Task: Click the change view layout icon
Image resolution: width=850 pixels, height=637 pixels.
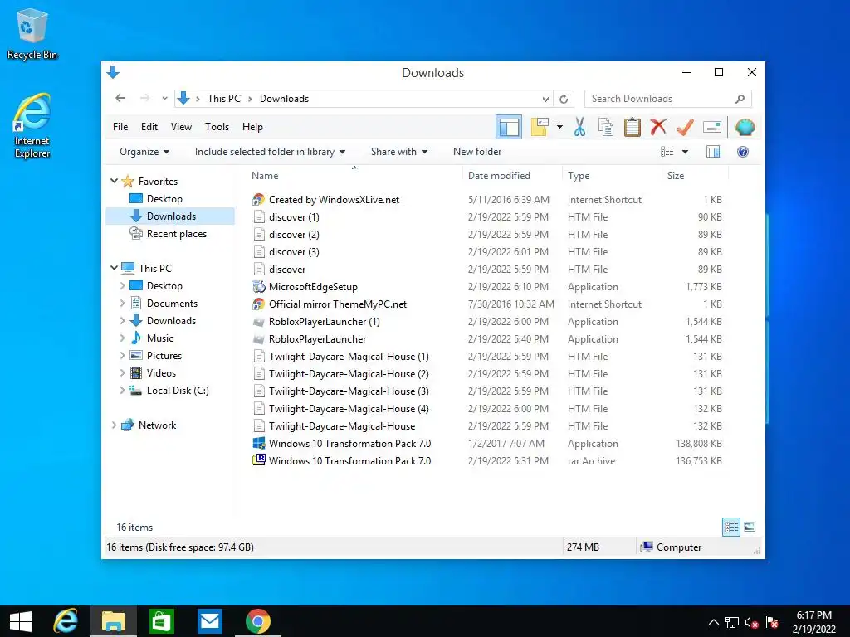Action: 667,152
